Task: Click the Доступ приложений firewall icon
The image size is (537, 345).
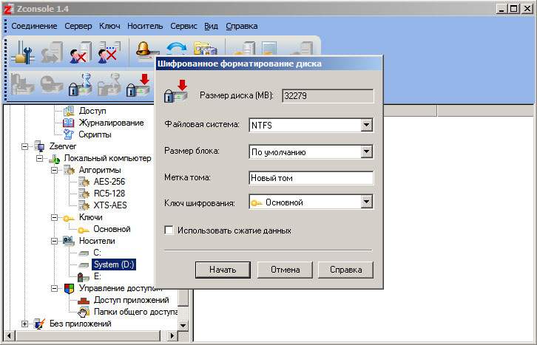Action: point(84,300)
